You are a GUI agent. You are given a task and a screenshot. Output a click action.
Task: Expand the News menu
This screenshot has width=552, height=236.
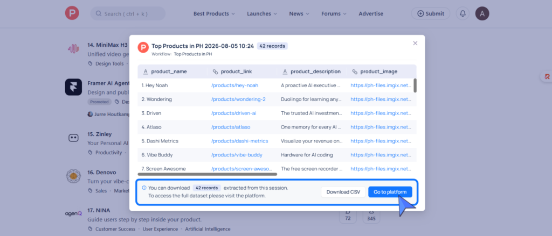coord(299,13)
